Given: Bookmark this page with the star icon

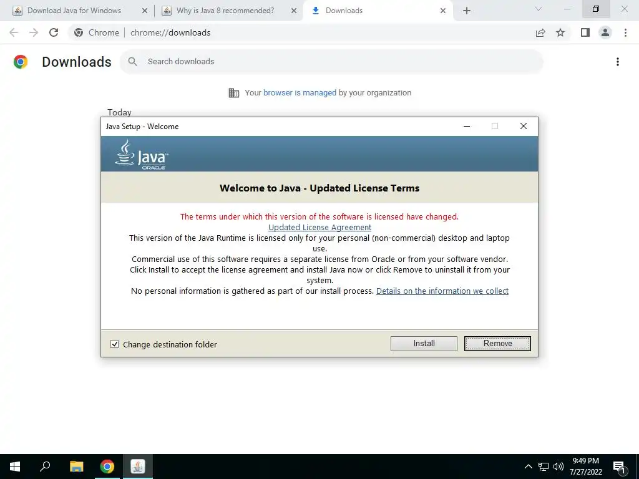Looking at the screenshot, I should coord(560,32).
